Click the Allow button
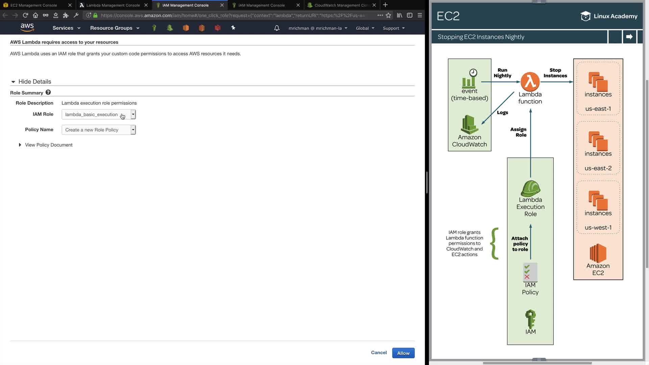Image resolution: width=649 pixels, height=365 pixels. [403, 353]
